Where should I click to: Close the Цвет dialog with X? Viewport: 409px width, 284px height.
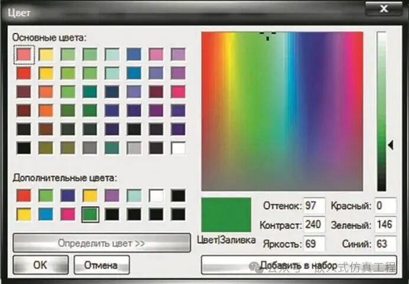[384, 9]
